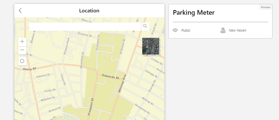Screen dimensions: 279x120
Task: Find my location with the crosshair button
Action: (22, 61)
